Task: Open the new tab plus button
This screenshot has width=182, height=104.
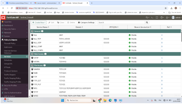Action: pos(92,3)
